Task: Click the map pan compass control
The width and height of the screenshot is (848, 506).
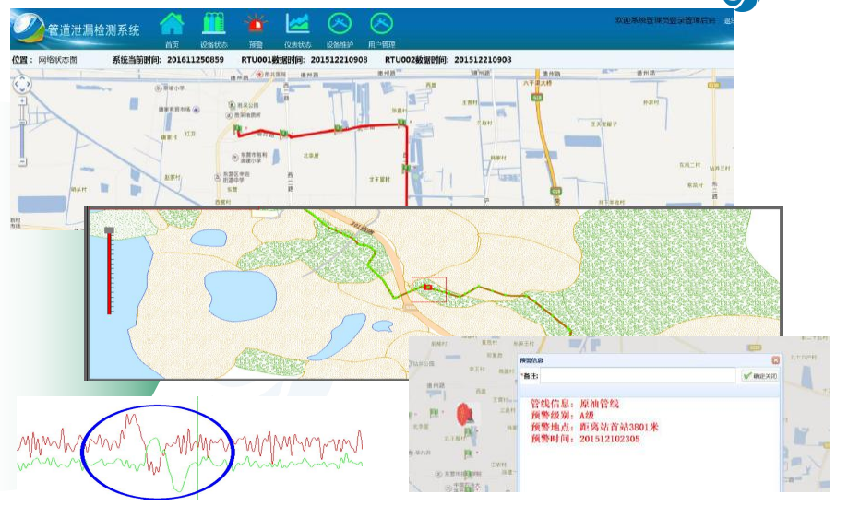Action: pos(23,85)
